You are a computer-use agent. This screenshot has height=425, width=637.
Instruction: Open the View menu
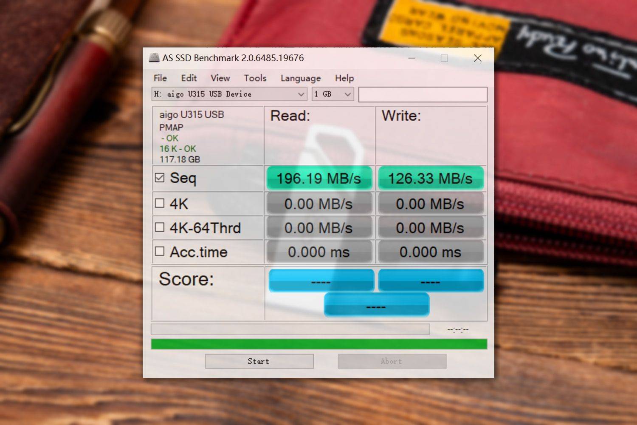(x=220, y=78)
